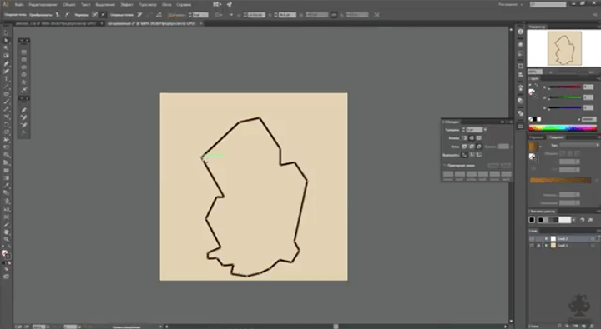This screenshot has width=601, height=329.
Task: Hide layer Слой 2 with eye icon
Action: (532, 239)
